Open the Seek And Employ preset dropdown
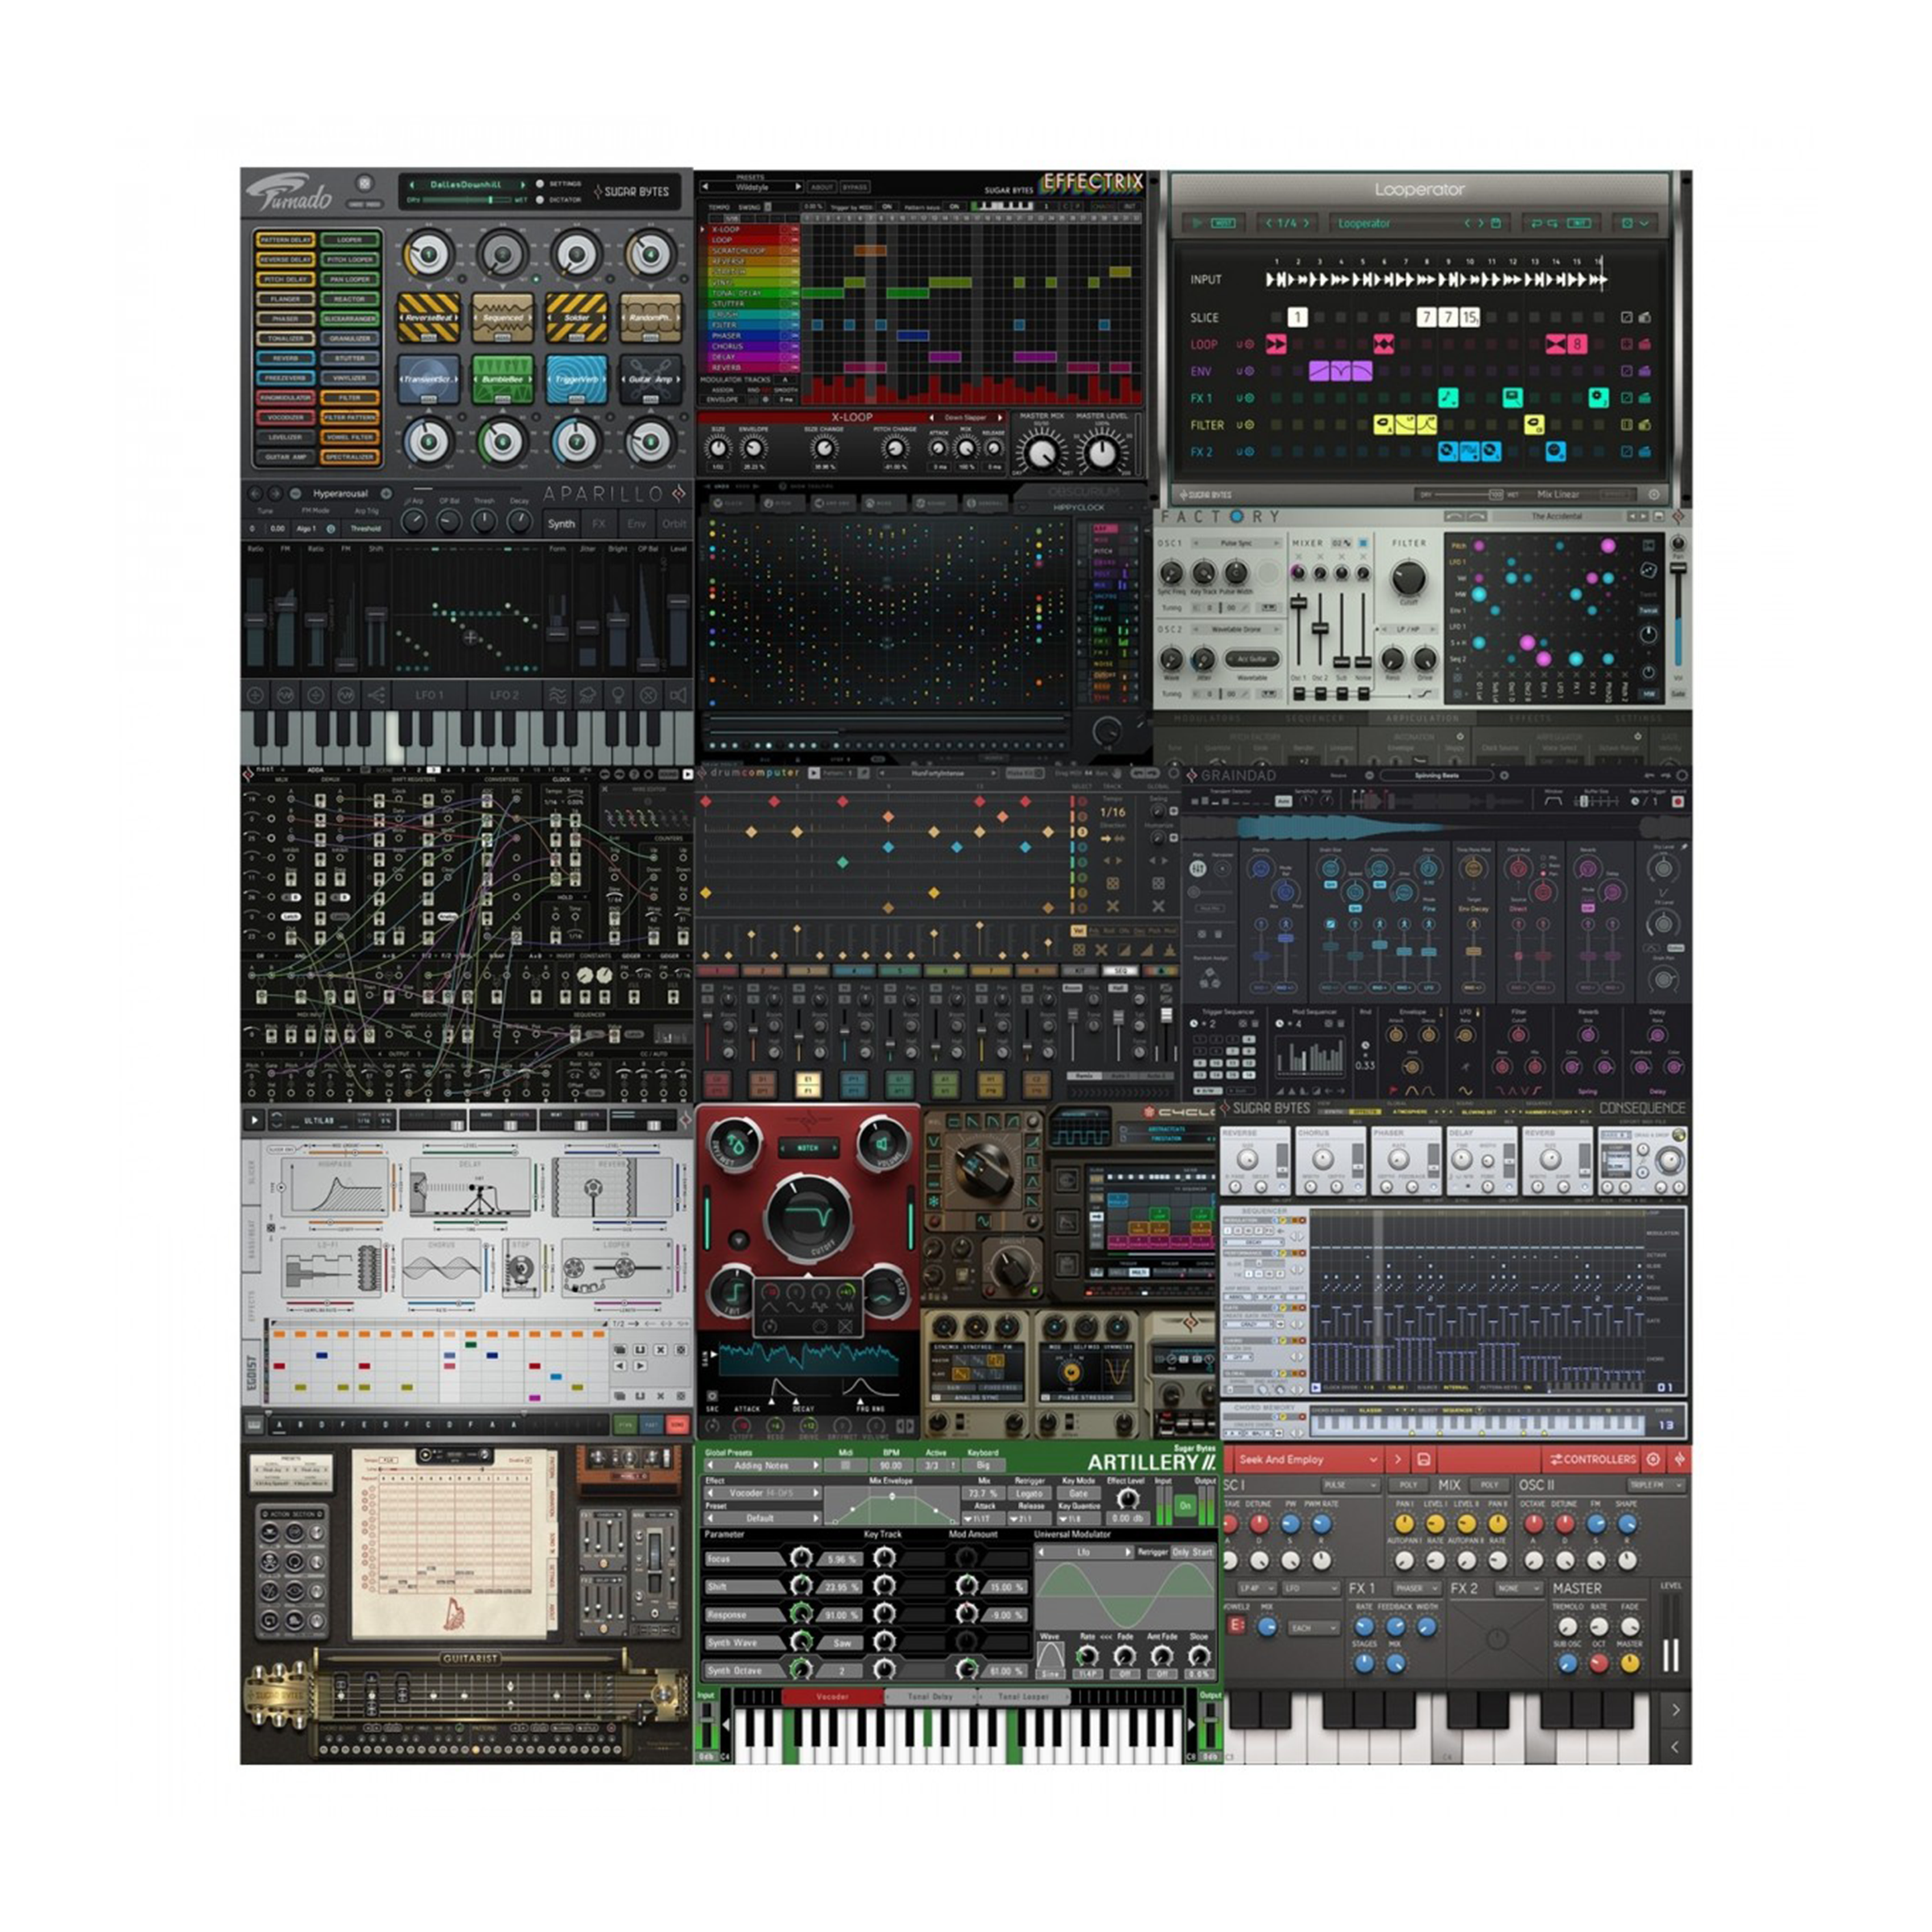The width and height of the screenshot is (1932, 1932). point(1308,1460)
